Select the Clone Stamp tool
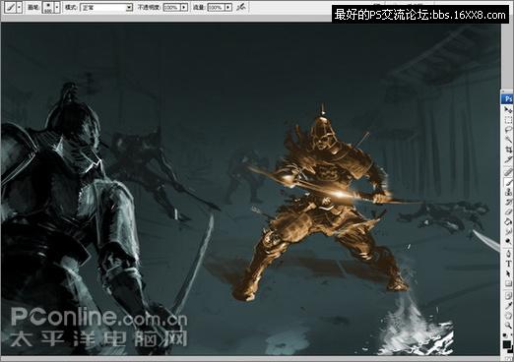The height and width of the screenshot is (362, 514). tap(508, 192)
